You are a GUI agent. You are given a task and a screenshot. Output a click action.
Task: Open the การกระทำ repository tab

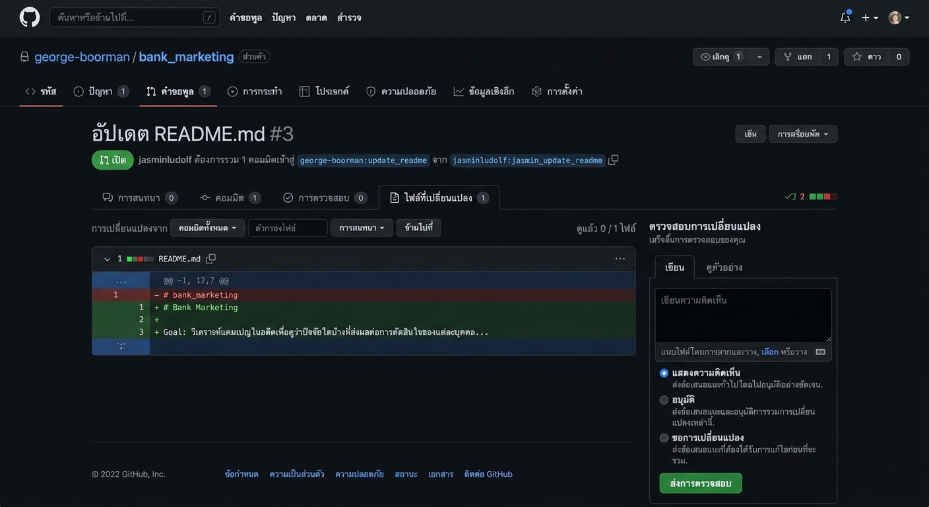click(x=255, y=92)
